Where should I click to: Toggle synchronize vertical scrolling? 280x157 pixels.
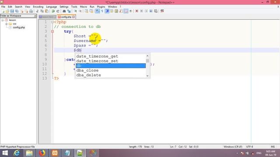click(x=87, y=11)
